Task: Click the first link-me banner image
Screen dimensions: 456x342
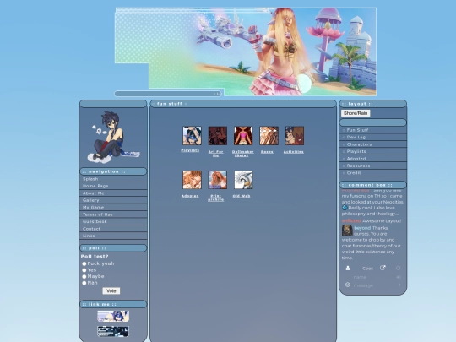Action: pyautogui.click(x=113, y=316)
